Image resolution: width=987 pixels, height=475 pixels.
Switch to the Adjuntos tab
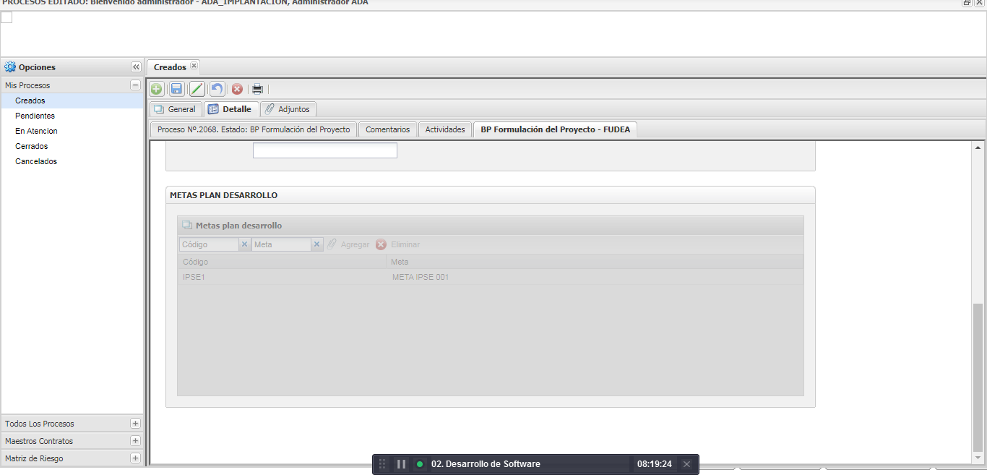(288, 109)
